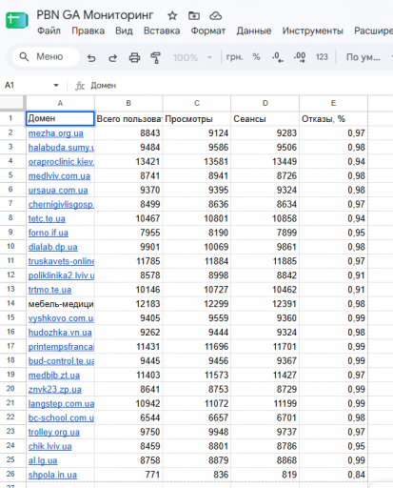
Task: Undo the last action
Action: (91, 58)
